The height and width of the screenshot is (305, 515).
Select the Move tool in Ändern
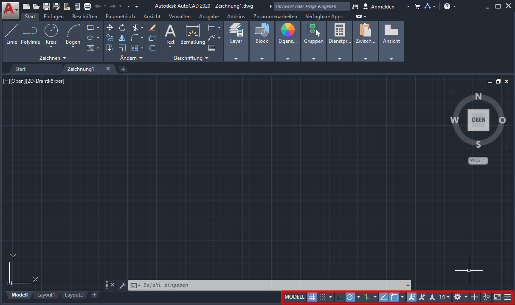click(110, 28)
